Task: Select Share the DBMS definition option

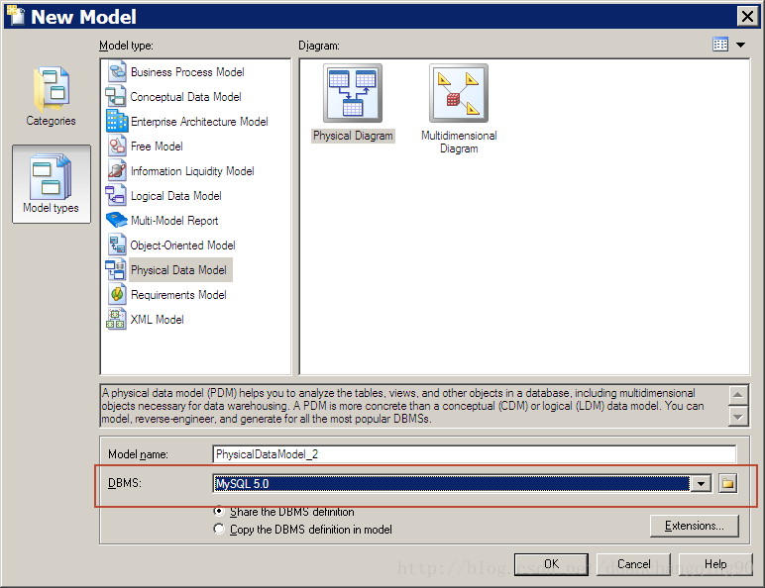Action: (284, 512)
